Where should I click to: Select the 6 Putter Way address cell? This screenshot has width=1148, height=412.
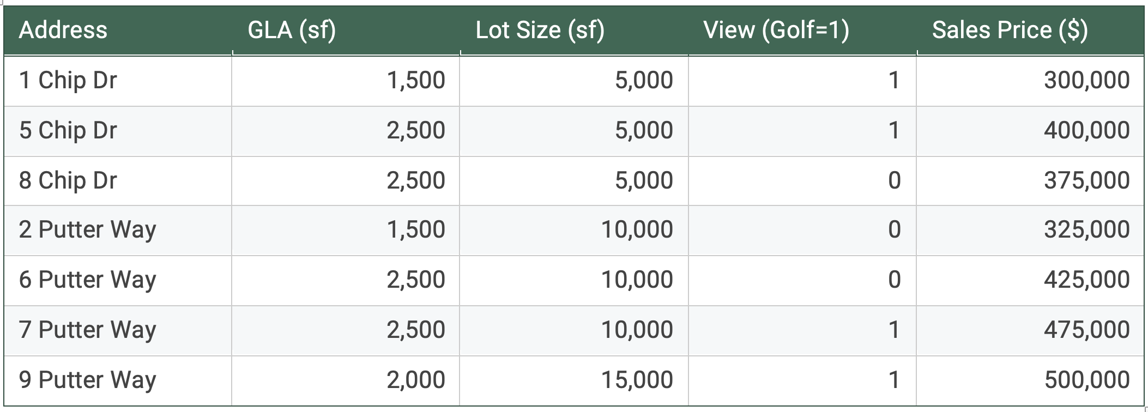pyautogui.click(x=88, y=280)
